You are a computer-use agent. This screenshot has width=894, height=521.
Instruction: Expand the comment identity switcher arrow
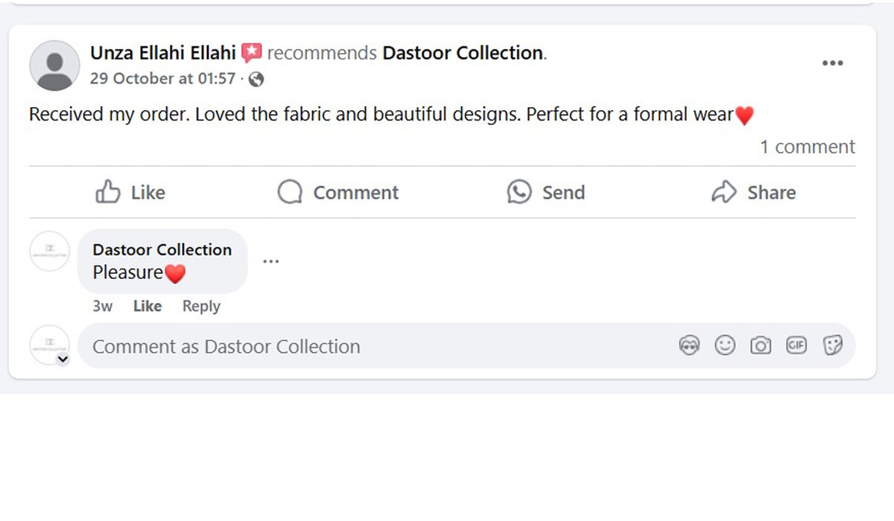click(63, 359)
